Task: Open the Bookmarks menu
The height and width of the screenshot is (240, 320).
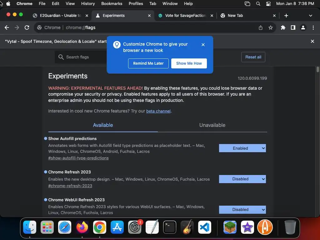Action: pyautogui.click(x=112, y=4)
